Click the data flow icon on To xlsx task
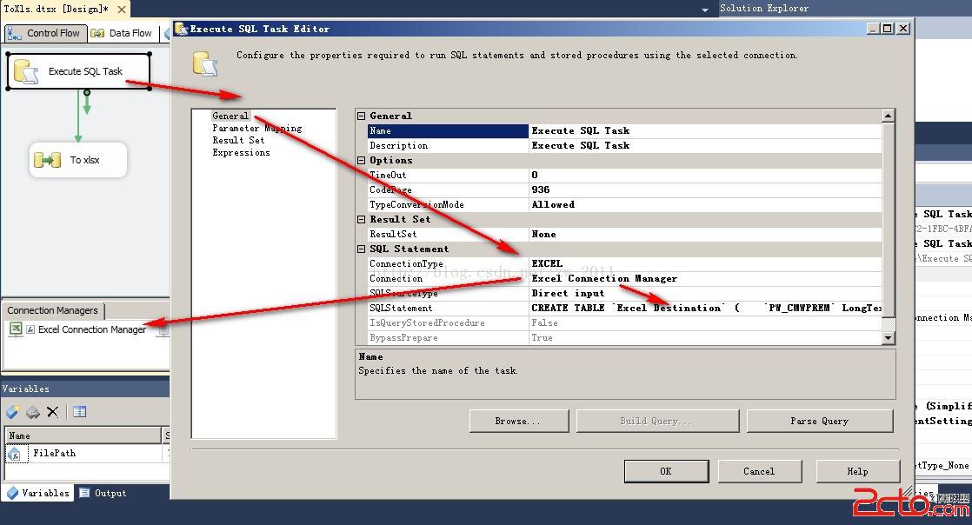This screenshot has height=525, width=972. 47,160
